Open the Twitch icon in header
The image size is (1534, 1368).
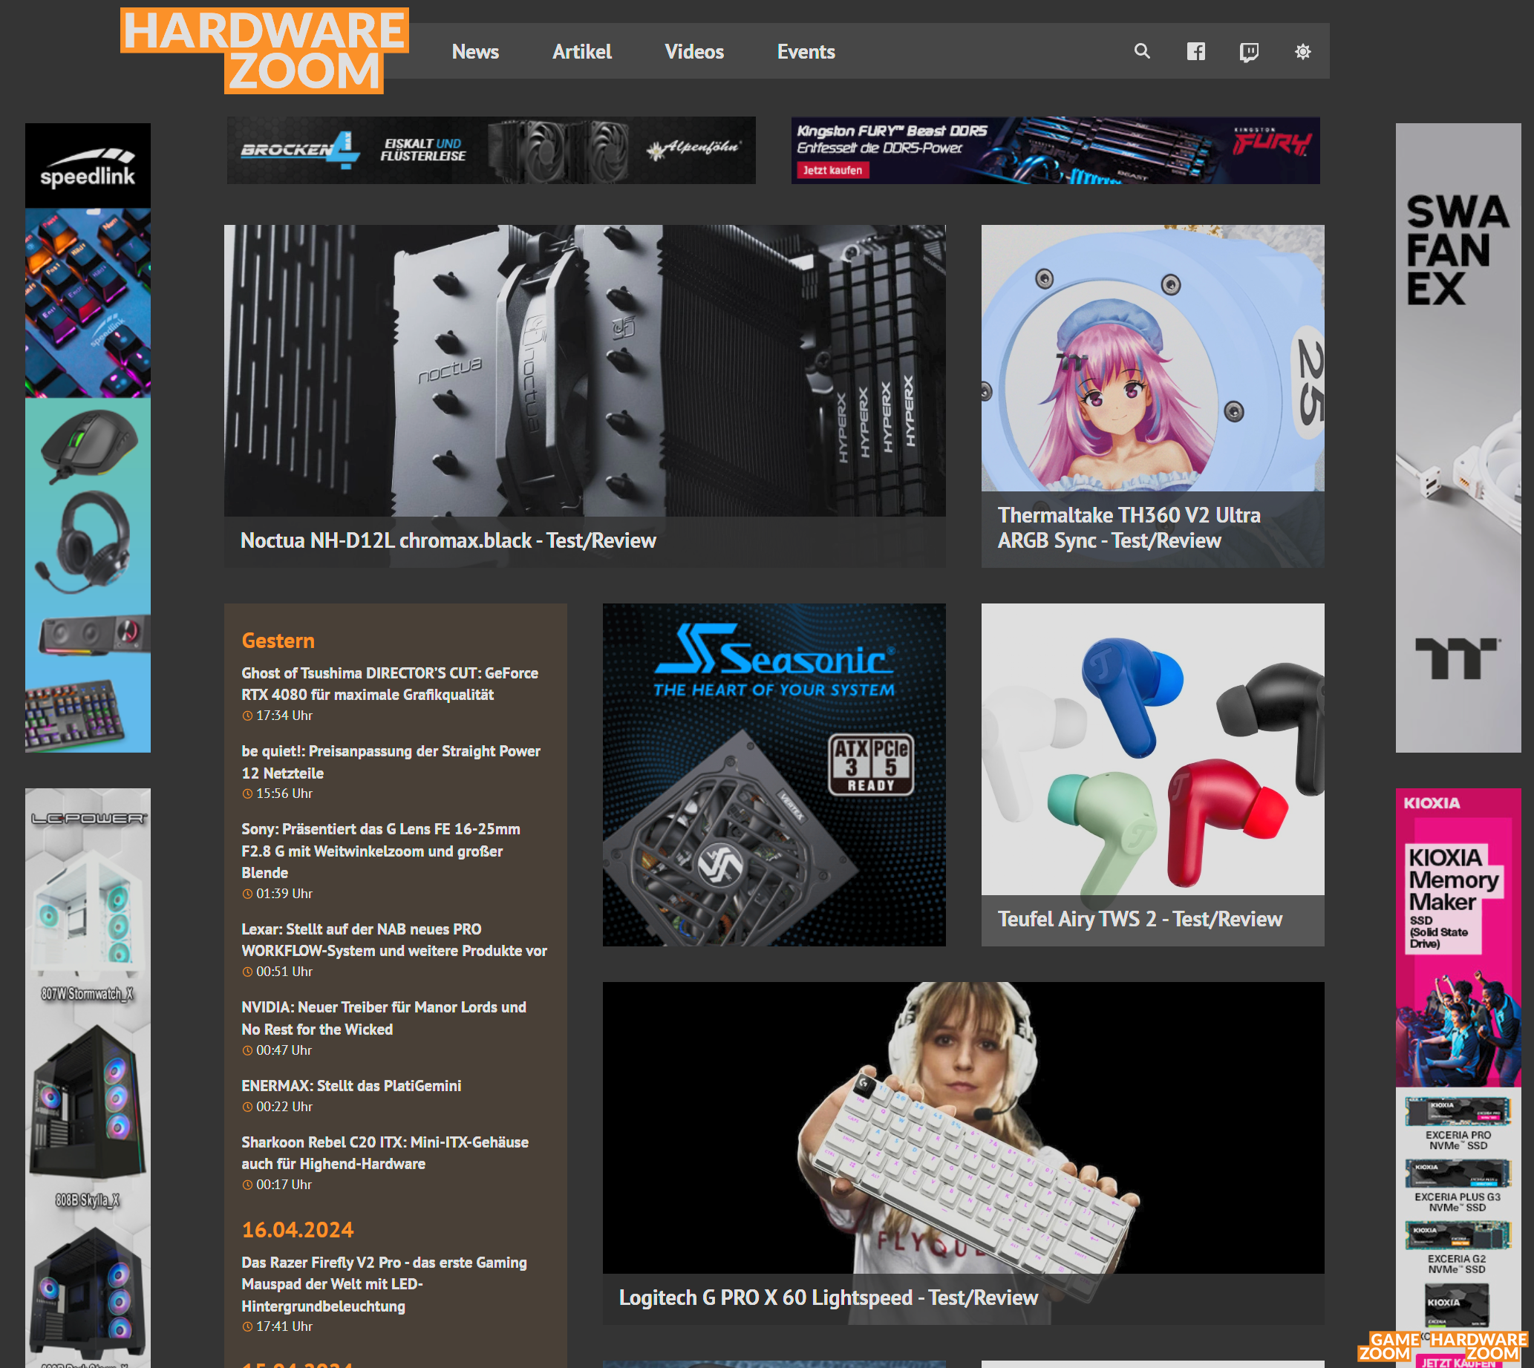point(1249,52)
